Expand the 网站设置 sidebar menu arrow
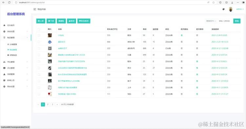This screenshot has width=246, height=129. 27,86
